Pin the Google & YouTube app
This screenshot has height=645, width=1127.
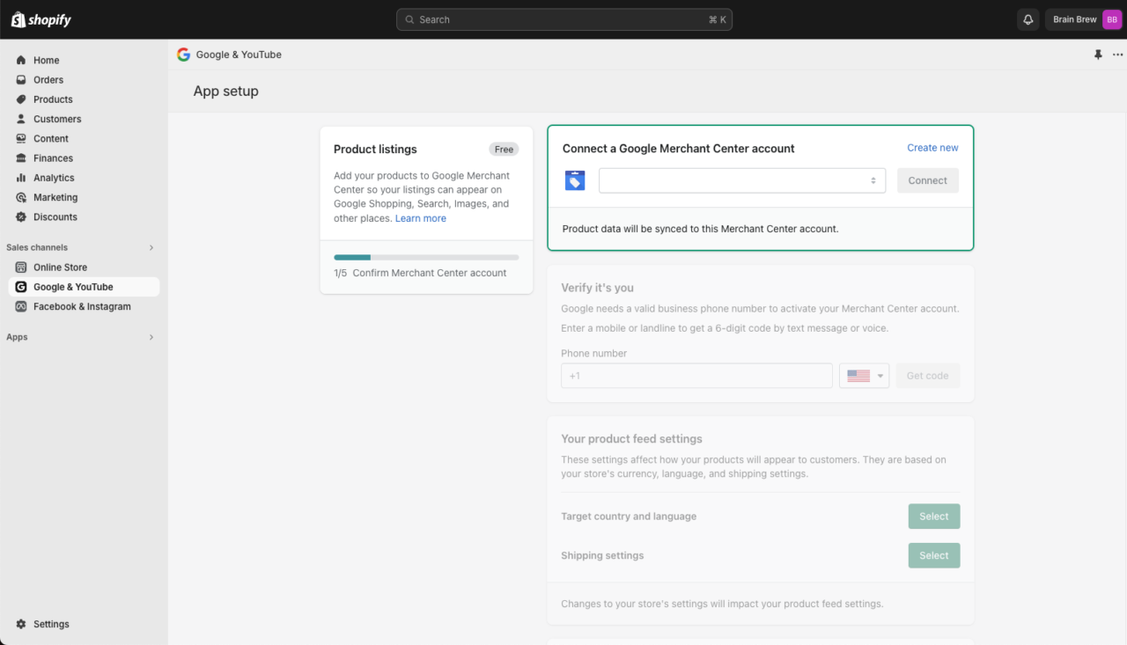pyautogui.click(x=1098, y=54)
